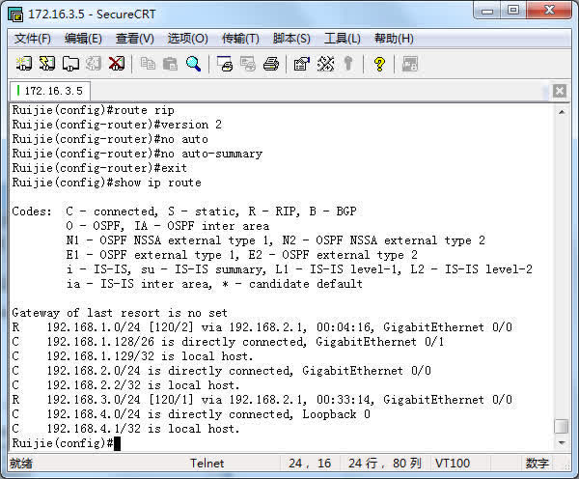
Task: Open the 文件(F) menu
Action: (33, 39)
